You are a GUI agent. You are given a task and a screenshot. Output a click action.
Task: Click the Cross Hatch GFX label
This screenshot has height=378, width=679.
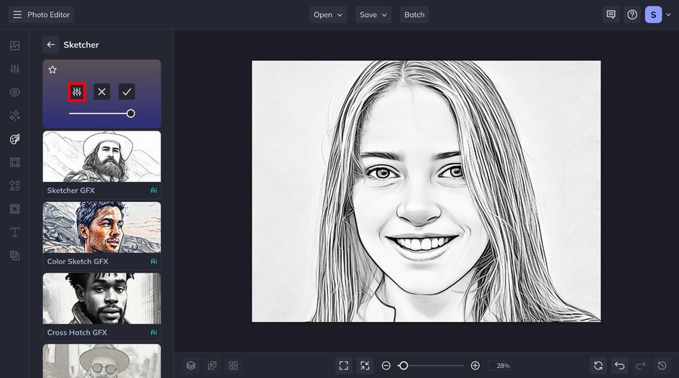tap(77, 332)
